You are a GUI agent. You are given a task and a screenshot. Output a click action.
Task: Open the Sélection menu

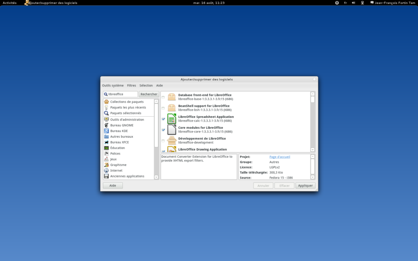pyautogui.click(x=146, y=86)
